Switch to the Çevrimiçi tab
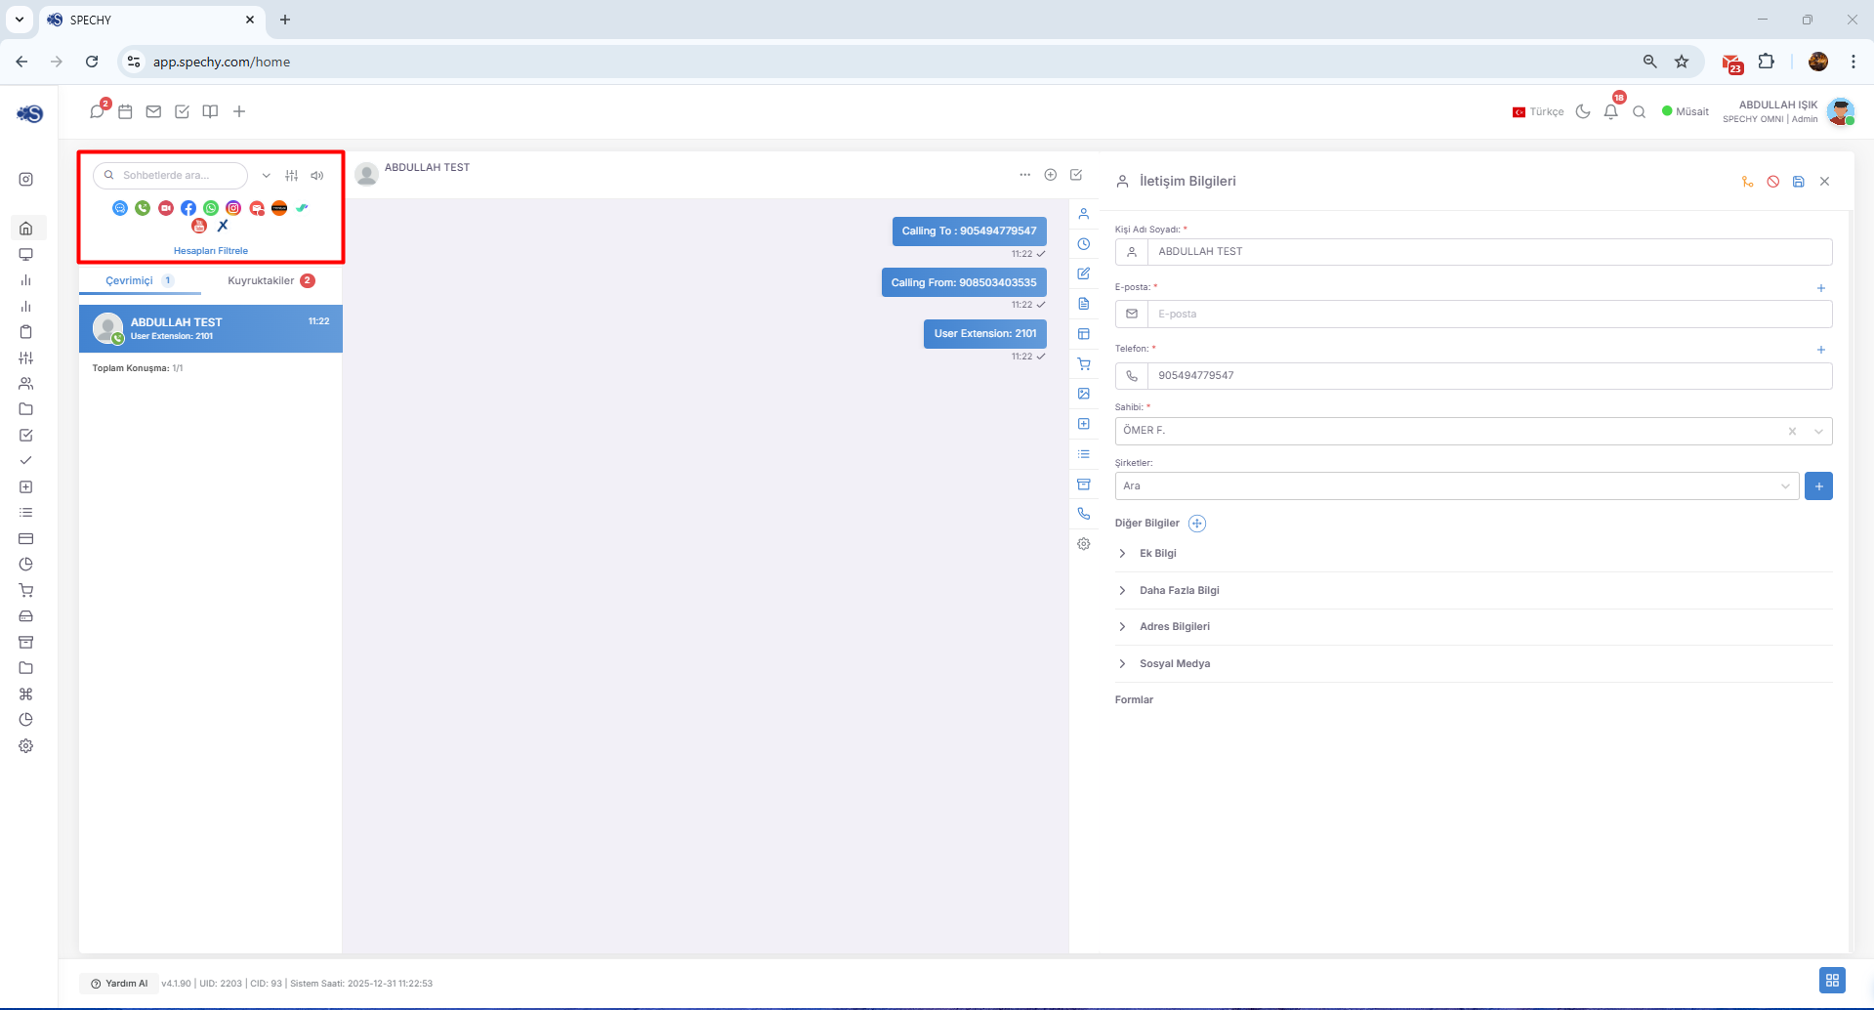 pos(140,280)
